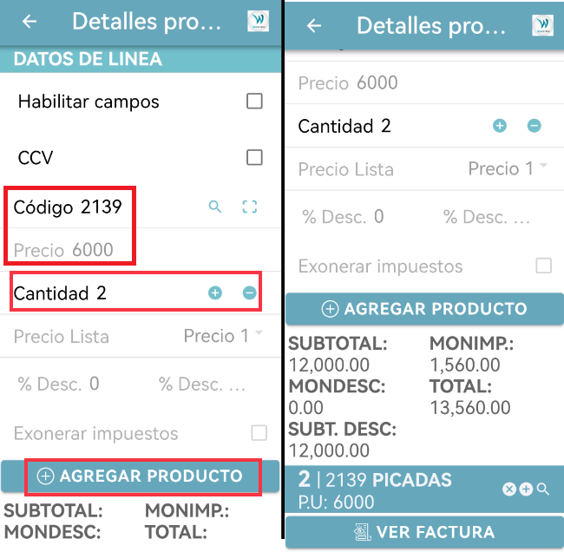564x552 pixels.
Task: Tap the search icon beside Código 2139
Action: [x=215, y=207]
